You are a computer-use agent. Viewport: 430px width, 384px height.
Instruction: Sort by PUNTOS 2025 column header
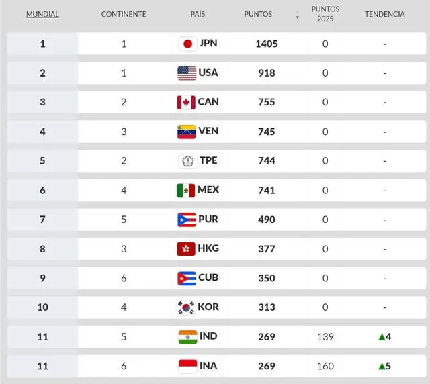pyautogui.click(x=325, y=14)
